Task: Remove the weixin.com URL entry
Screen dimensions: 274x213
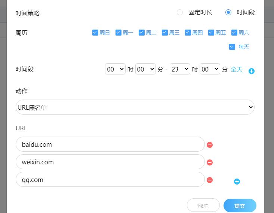Action: 210,162
